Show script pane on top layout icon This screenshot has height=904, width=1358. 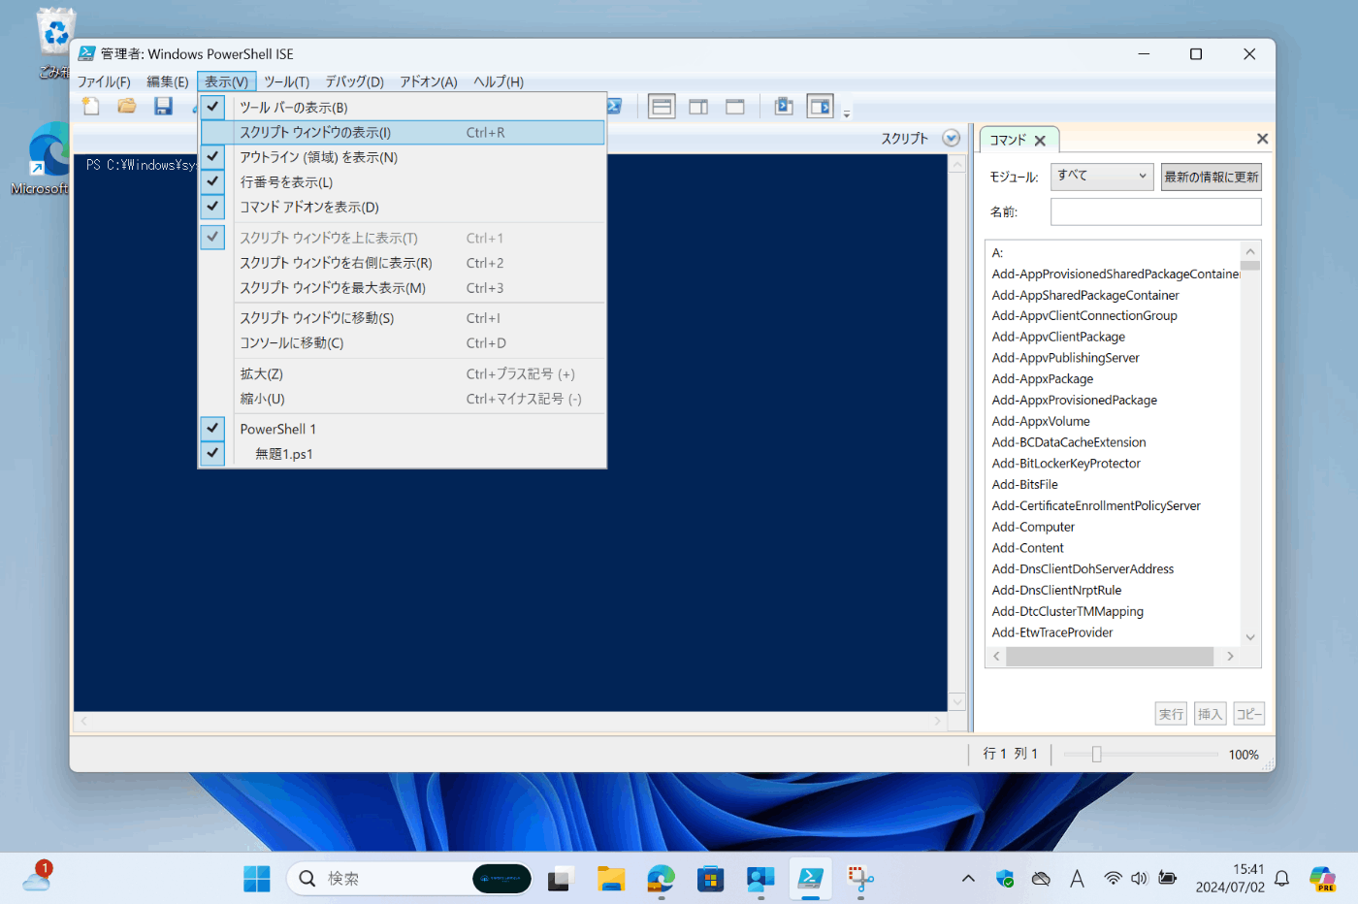point(662,106)
